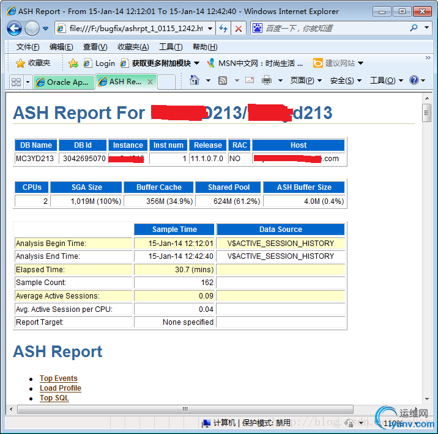Click the favorites bar overflow chevron
The width and height of the screenshot is (438, 434).
(x=428, y=58)
